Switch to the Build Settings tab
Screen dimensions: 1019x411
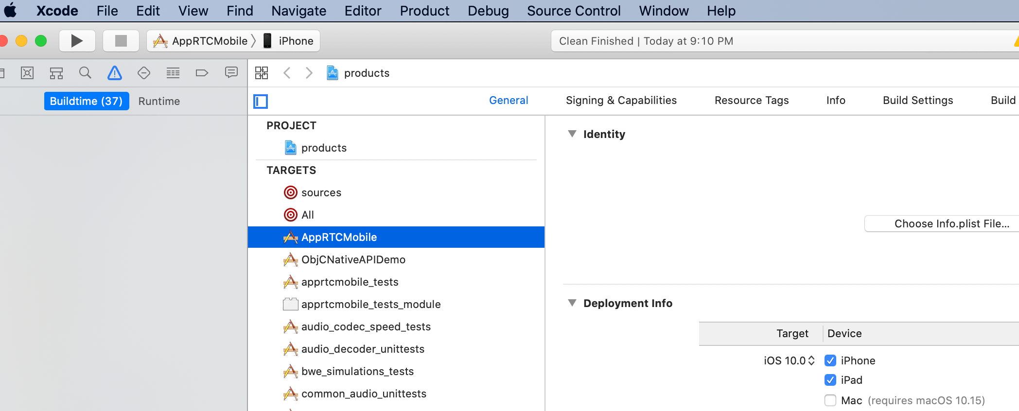[x=918, y=101]
